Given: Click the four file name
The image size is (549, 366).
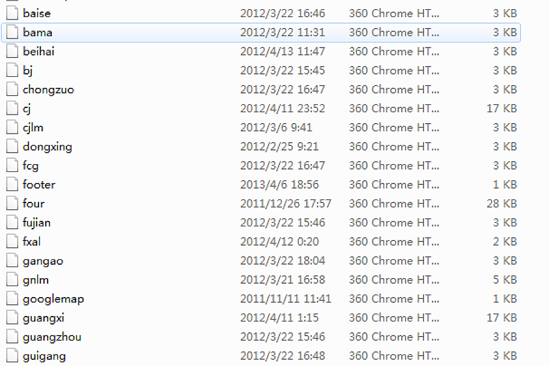Looking at the screenshot, I should (34, 204).
